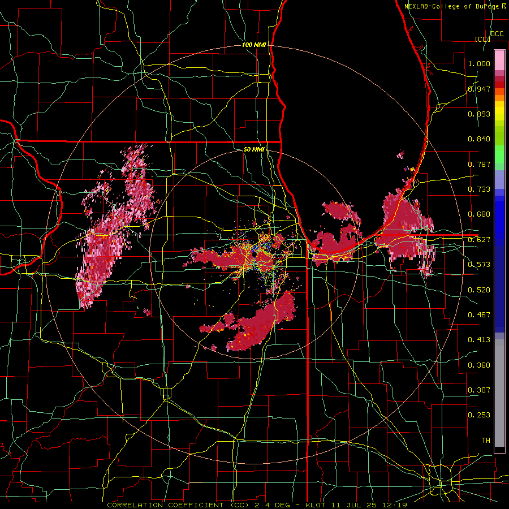Click the DCC label above the color bar
Screen dimensions: 509x509
point(497,34)
